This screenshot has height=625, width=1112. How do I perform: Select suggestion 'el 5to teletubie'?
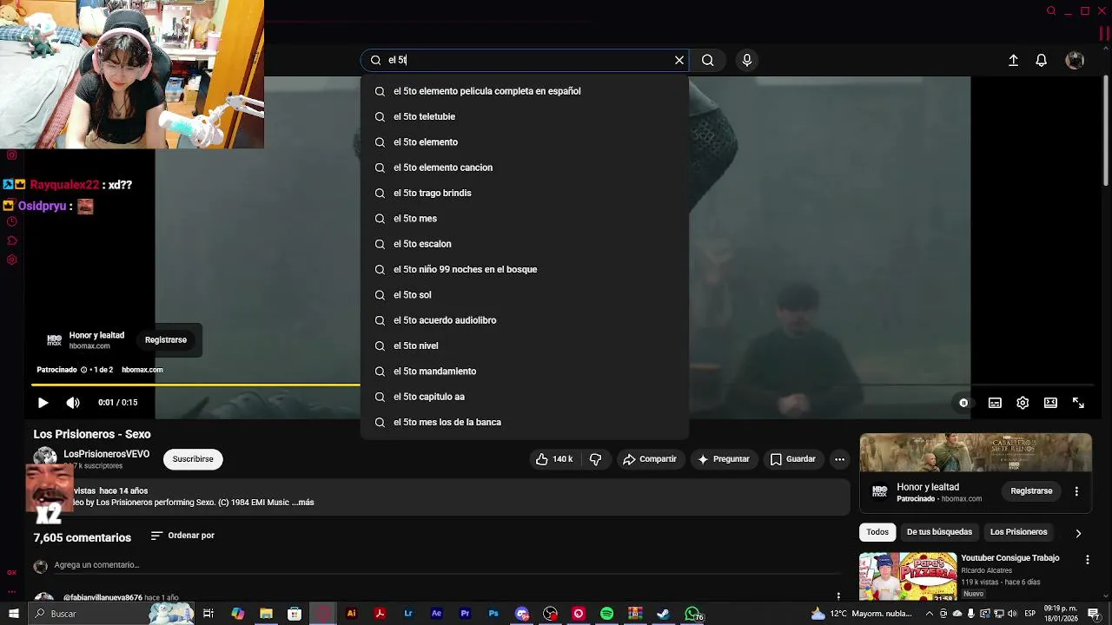(x=525, y=116)
